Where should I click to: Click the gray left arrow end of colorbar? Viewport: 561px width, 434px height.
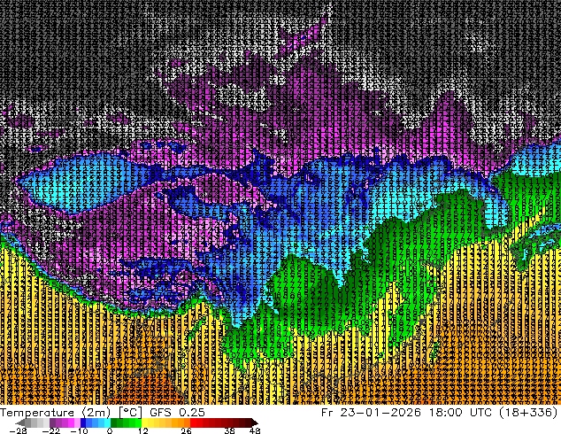pyautogui.click(x=20, y=422)
